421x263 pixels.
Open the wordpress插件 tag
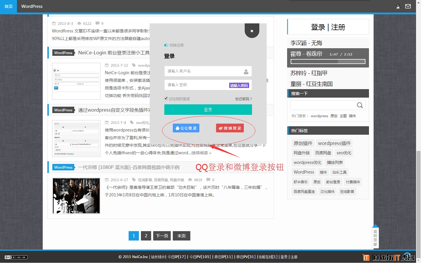tap(334, 143)
